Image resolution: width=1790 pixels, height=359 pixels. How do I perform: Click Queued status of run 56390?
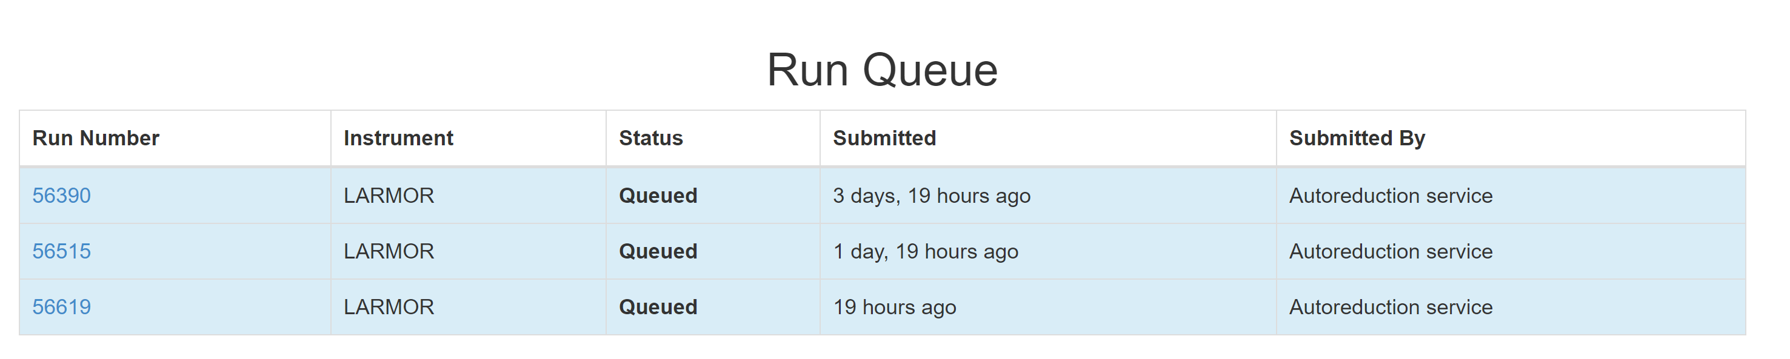point(657,195)
